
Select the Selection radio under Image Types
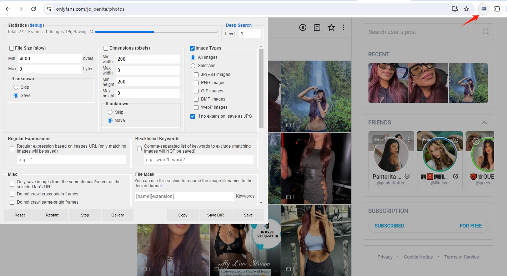point(193,66)
